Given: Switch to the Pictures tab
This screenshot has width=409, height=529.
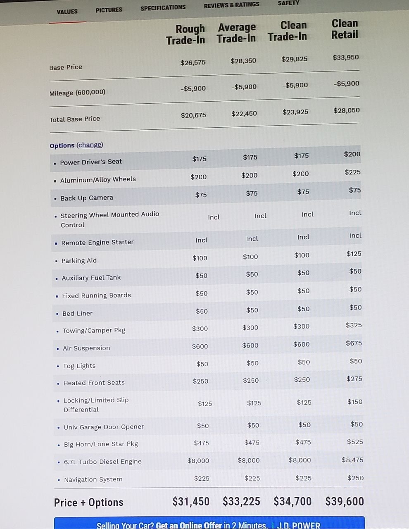Looking at the screenshot, I should coord(109,10).
